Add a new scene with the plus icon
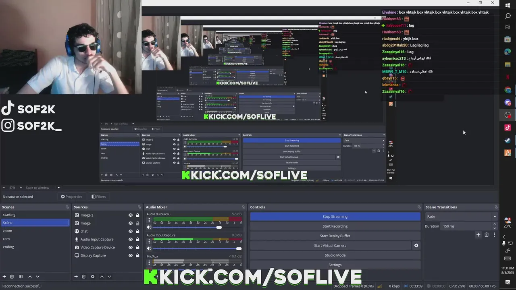The image size is (516, 290). (4, 277)
